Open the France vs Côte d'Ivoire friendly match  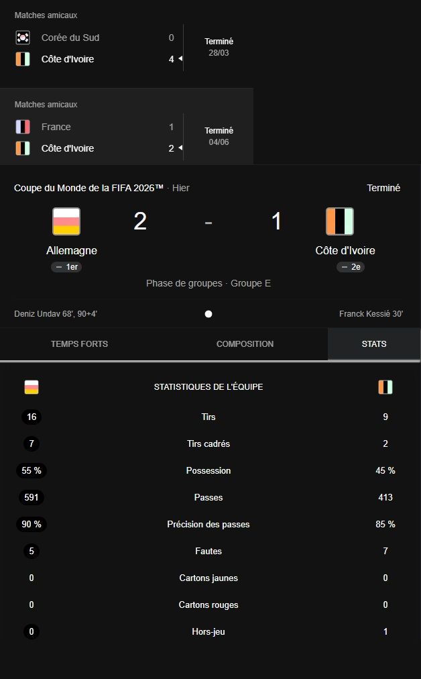click(126, 127)
